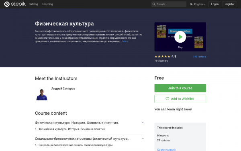
Task: Click the search magnifier icon
Action: (x=154, y=4)
